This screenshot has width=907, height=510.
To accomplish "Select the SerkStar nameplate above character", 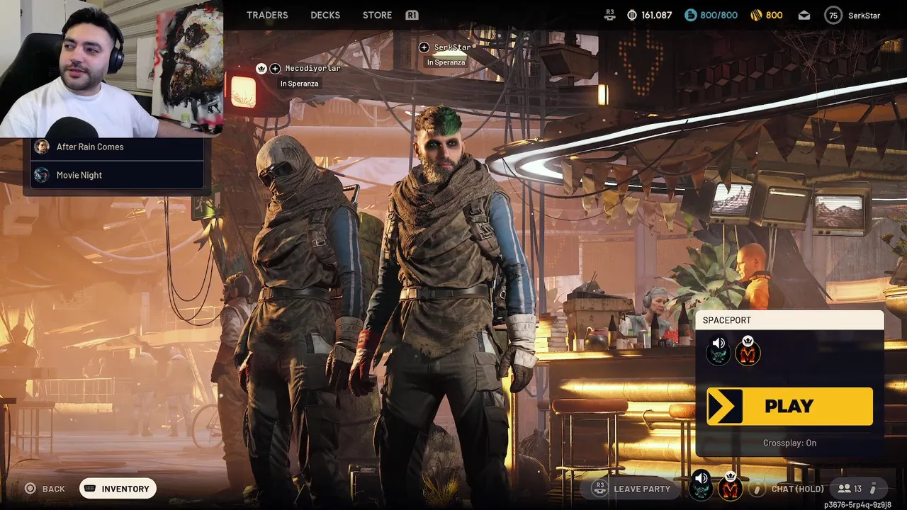I will click(452, 47).
